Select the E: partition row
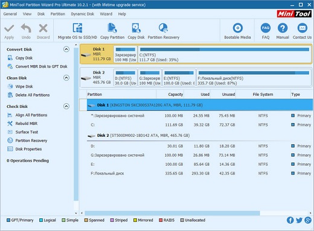This screenshot has width=314, height=231. coord(200,164)
